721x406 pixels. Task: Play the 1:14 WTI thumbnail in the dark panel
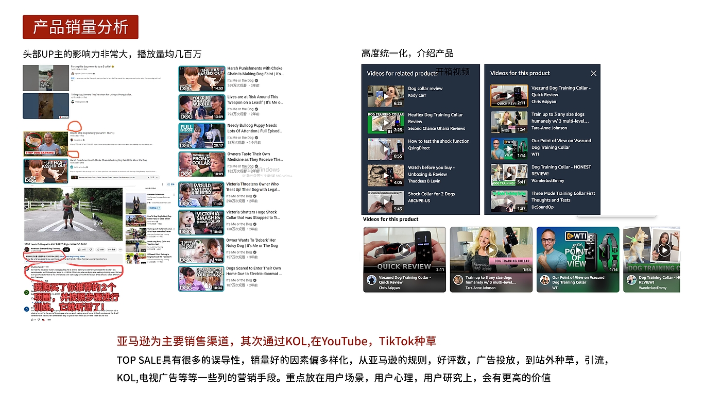tap(509, 148)
